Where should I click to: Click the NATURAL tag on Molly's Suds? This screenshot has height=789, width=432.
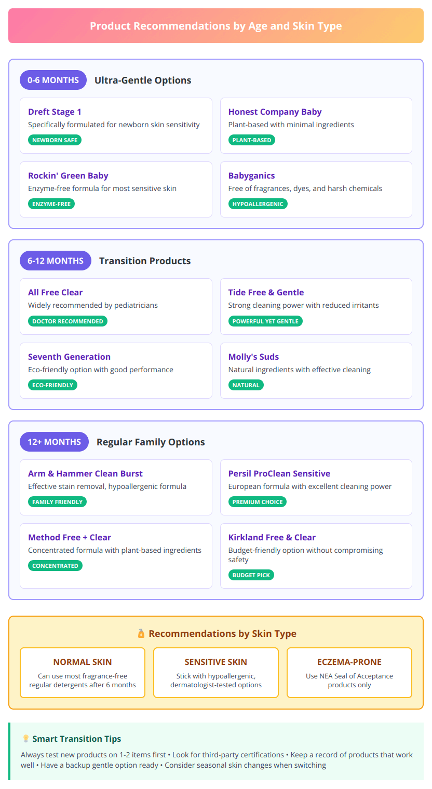pyautogui.click(x=246, y=385)
